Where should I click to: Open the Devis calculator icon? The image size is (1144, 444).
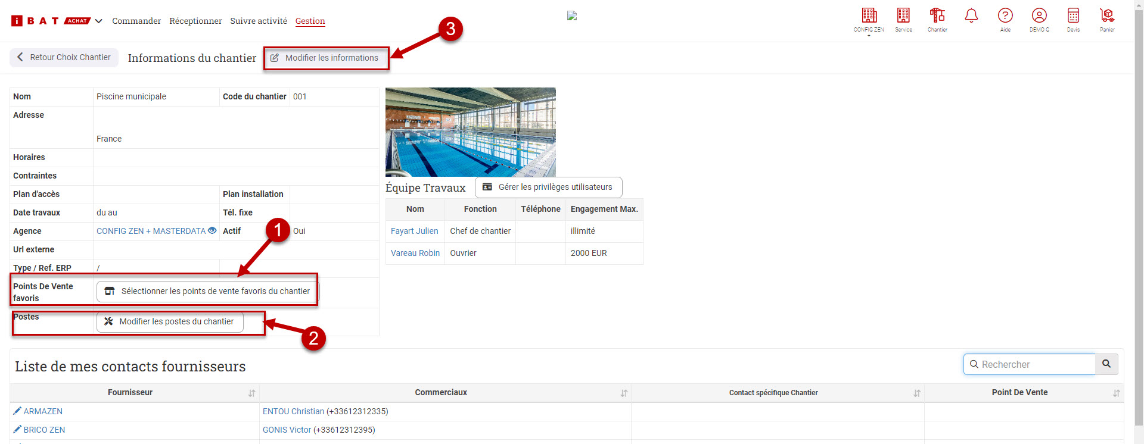coord(1073,16)
